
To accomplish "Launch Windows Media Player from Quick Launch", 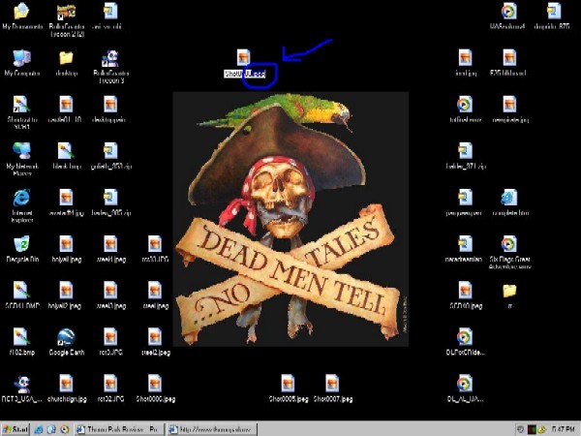I will point(64,429).
